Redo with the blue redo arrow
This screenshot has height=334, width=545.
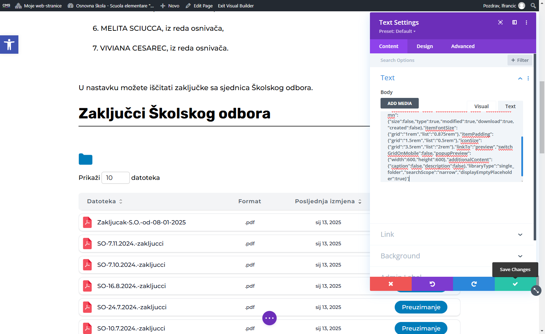coord(474,284)
